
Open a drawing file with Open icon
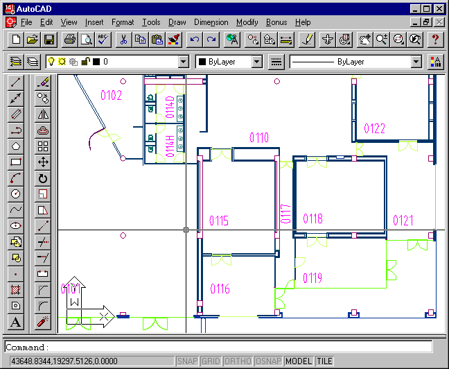point(33,40)
